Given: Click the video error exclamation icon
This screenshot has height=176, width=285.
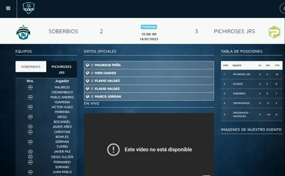Looking at the screenshot, I should [113, 150].
